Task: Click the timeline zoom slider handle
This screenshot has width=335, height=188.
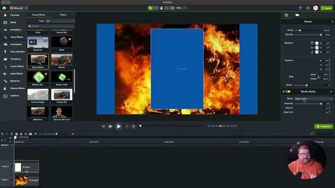Action: (57, 134)
